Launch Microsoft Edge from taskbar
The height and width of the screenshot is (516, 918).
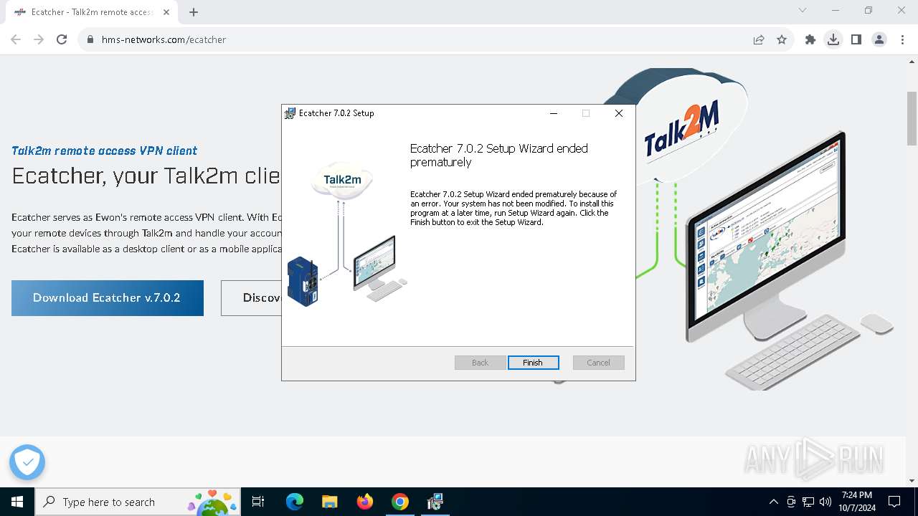[x=295, y=502]
